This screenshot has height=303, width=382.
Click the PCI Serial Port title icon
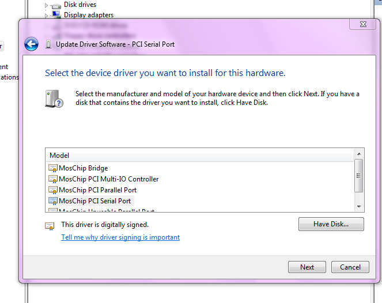tap(48, 44)
